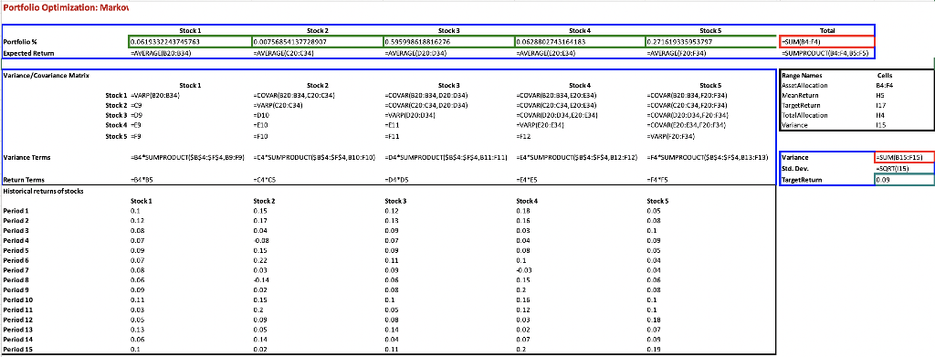935x357 pixels.
Task: Click the =SUM(B4:F4) total cell
Action: click(x=827, y=42)
